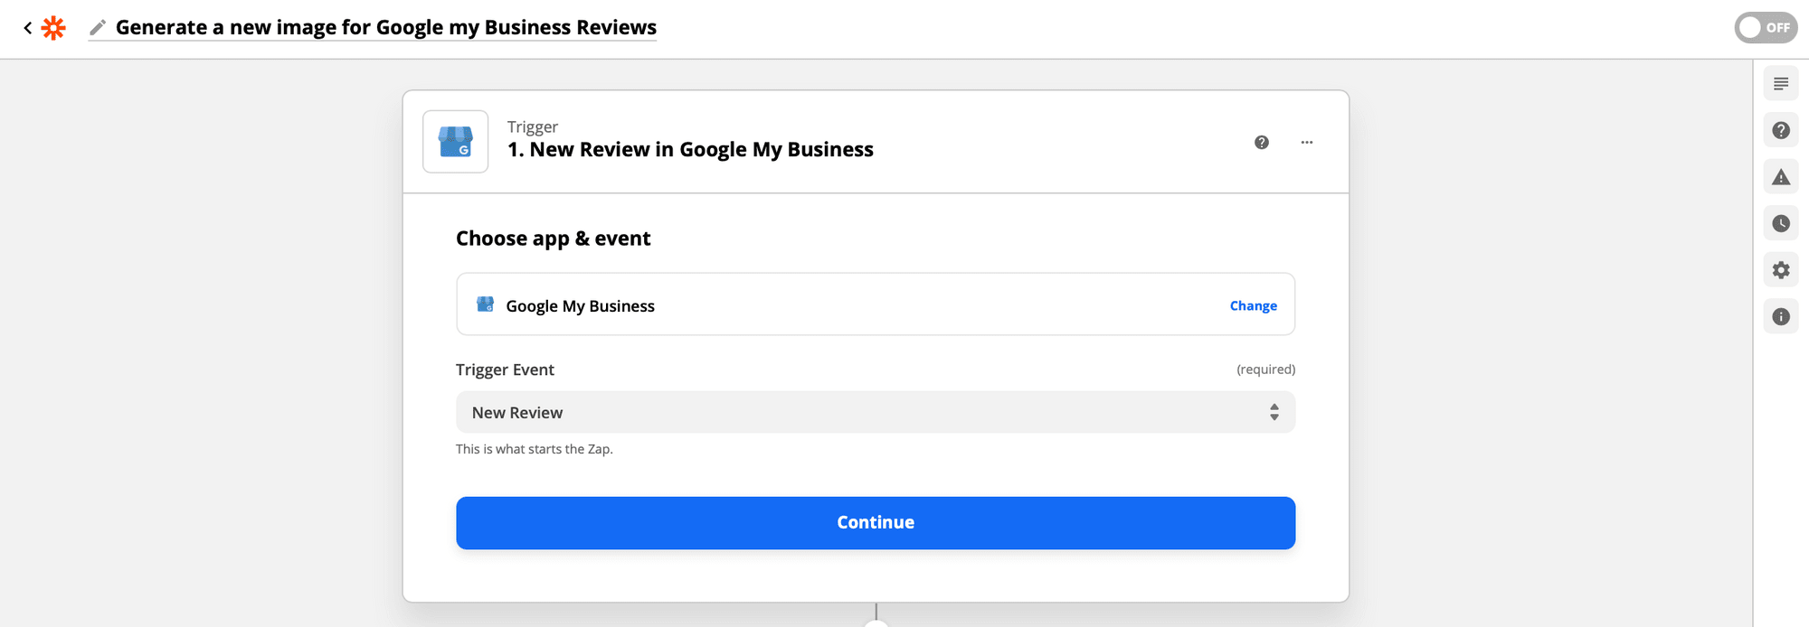The height and width of the screenshot is (627, 1809).
Task: Edit the Zap title text field
Action: pyautogui.click(x=386, y=28)
